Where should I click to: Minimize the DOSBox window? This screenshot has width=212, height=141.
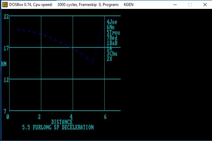(175, 5)
